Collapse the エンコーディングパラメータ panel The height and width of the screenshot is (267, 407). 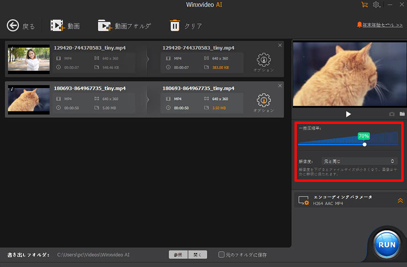pyautogui.click(x=400, y=200)
